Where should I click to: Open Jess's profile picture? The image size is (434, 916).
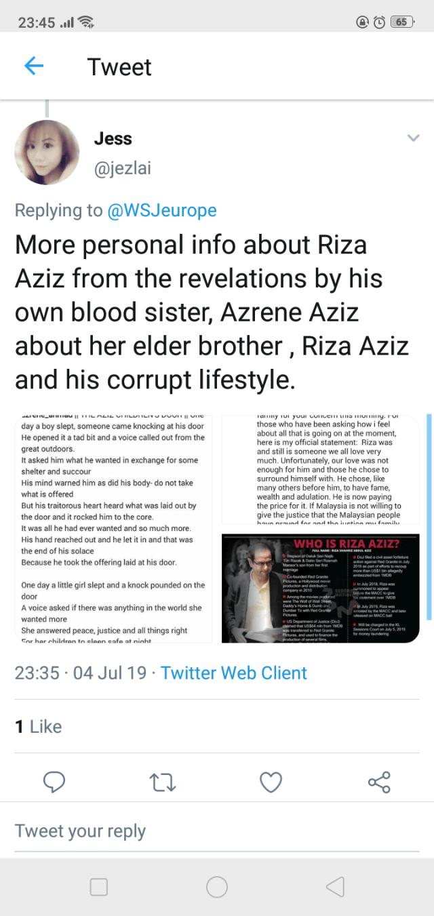click(47, 153)
